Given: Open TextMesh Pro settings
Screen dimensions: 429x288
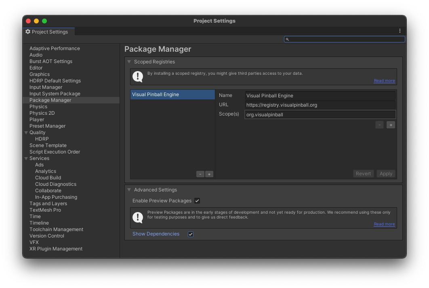Looking at the screenshot, I should point(45,210).
